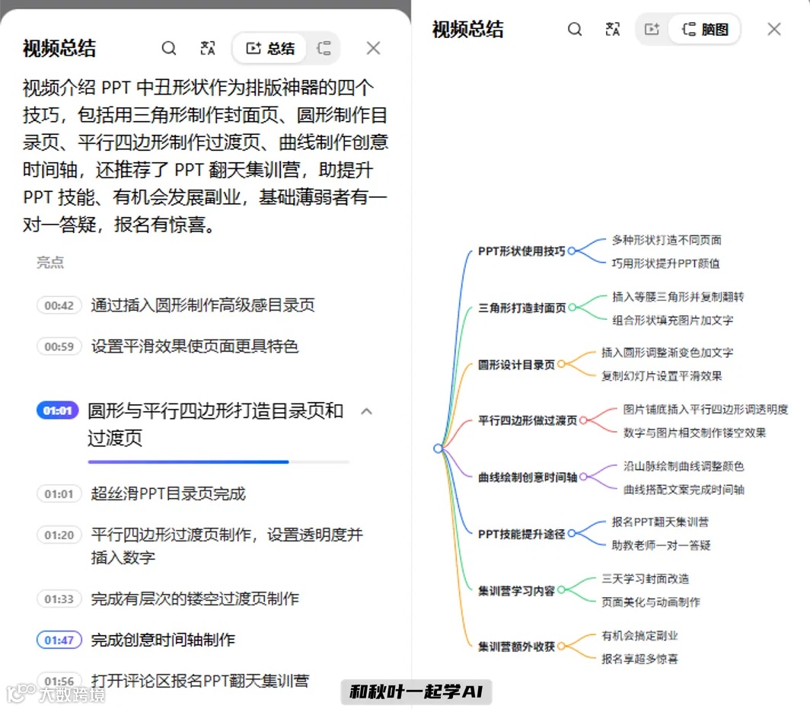Click the search icon in the left panel
Viewport: 810px width, 709px height.
[169, 48]
